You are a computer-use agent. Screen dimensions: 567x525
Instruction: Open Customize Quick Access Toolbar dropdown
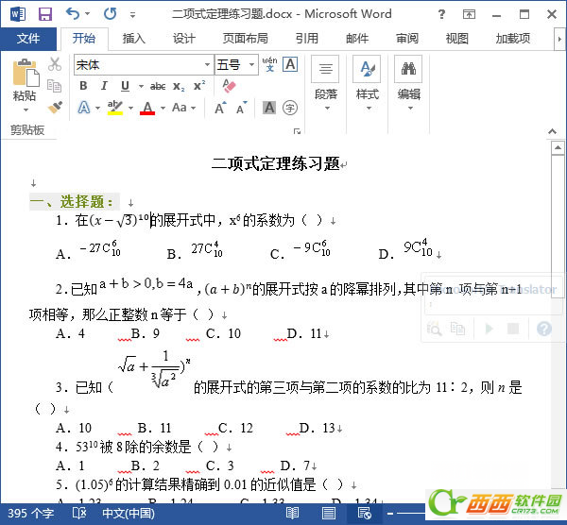click(x=132, y=15)
